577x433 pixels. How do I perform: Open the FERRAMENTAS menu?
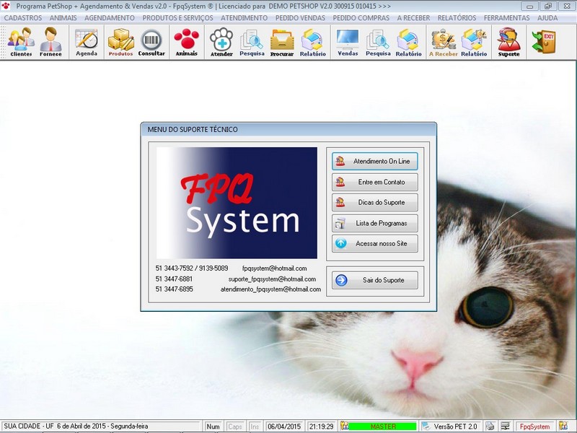coord(507,17)
